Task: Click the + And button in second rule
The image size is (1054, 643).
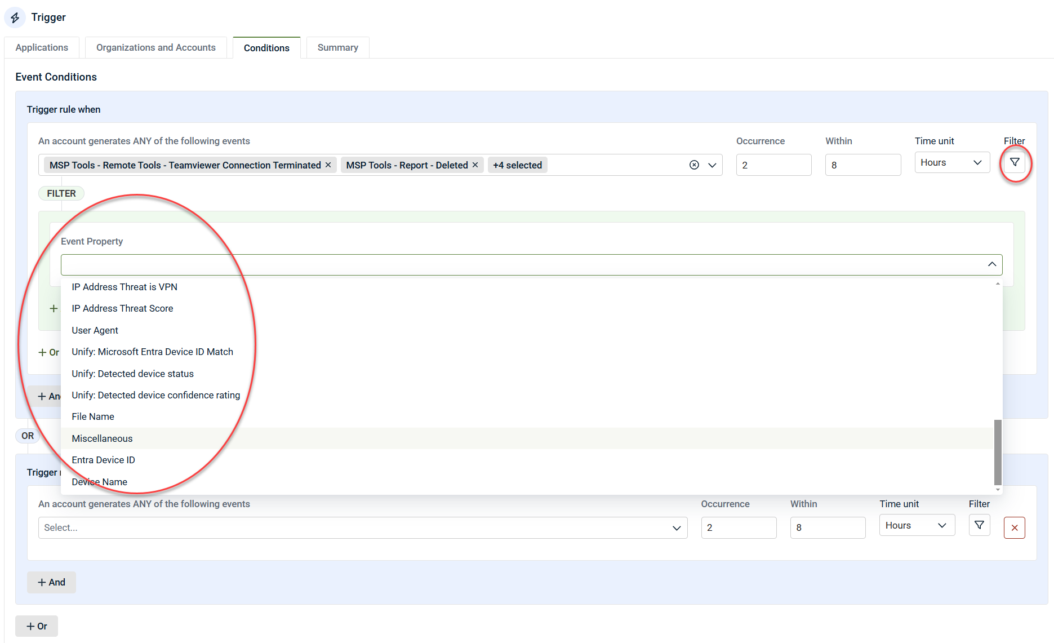Action: [51, 582]
